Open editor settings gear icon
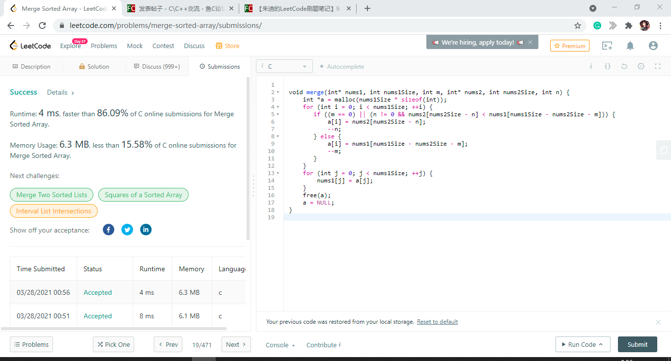The height and width of the screenshot is (361, 671). [641, 66]
